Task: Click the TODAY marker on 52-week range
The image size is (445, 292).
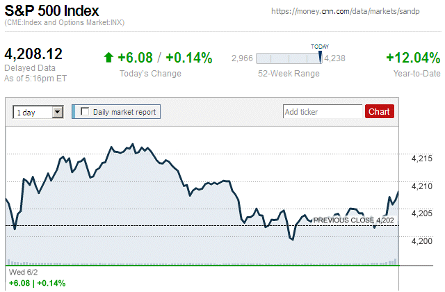Action: pos(320,56)
